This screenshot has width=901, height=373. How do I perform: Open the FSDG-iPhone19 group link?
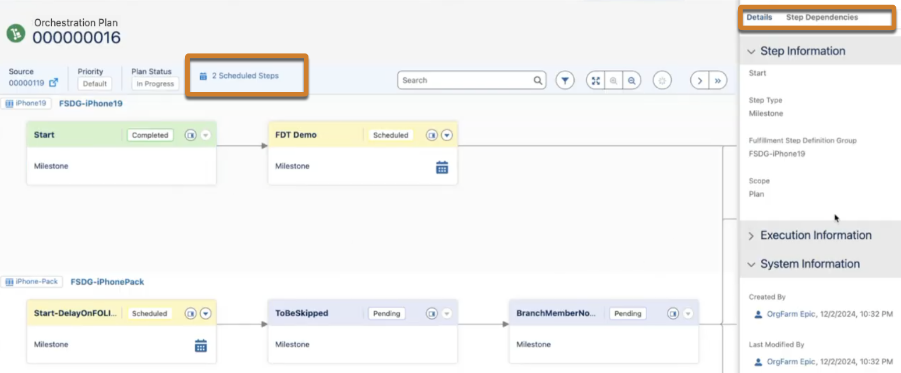pyautogui.click(x=91, y=103)
